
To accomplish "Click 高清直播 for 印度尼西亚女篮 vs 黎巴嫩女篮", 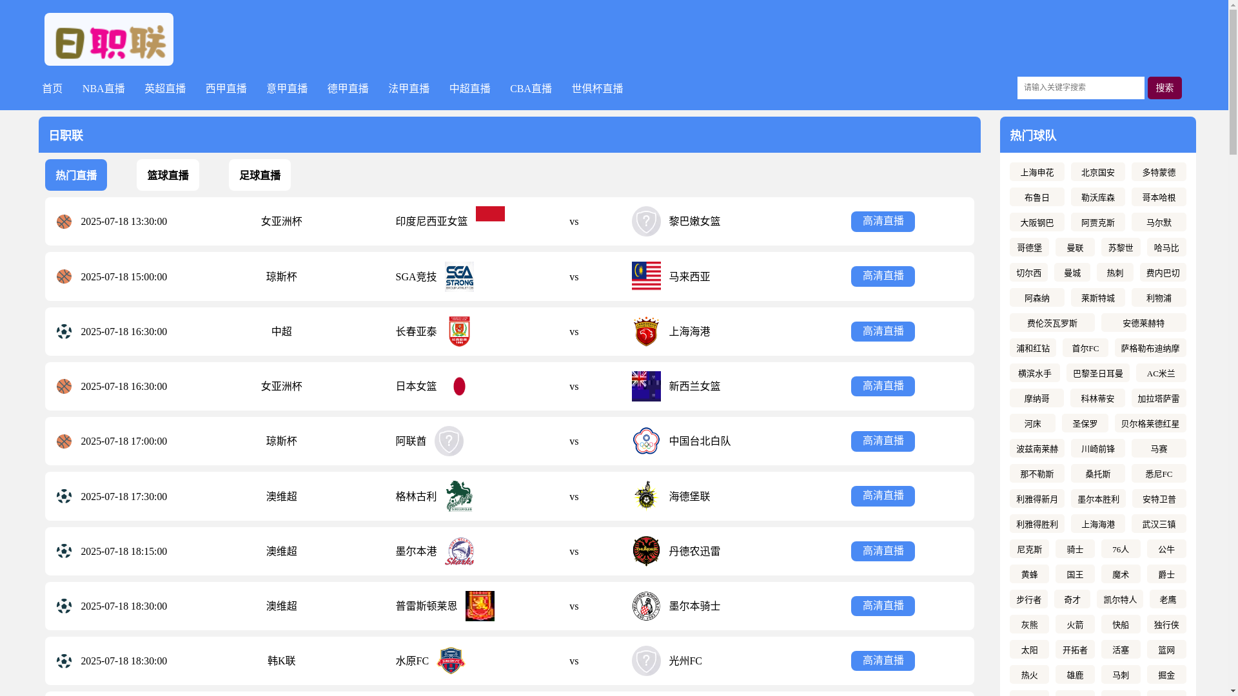I will tap(883, 222).
